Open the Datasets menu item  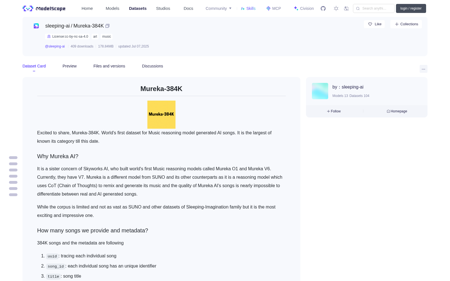(x=138, y=8)
